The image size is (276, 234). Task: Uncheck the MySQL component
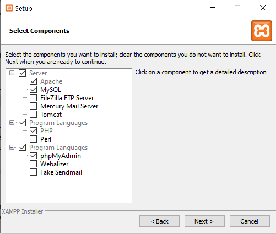tap(33, 90)
